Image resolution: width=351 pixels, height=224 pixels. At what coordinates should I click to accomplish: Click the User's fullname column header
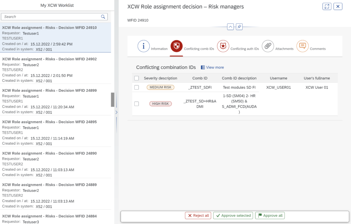pos(317,78)
